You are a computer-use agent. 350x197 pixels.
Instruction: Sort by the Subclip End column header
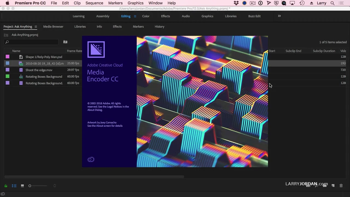[293, 51]
